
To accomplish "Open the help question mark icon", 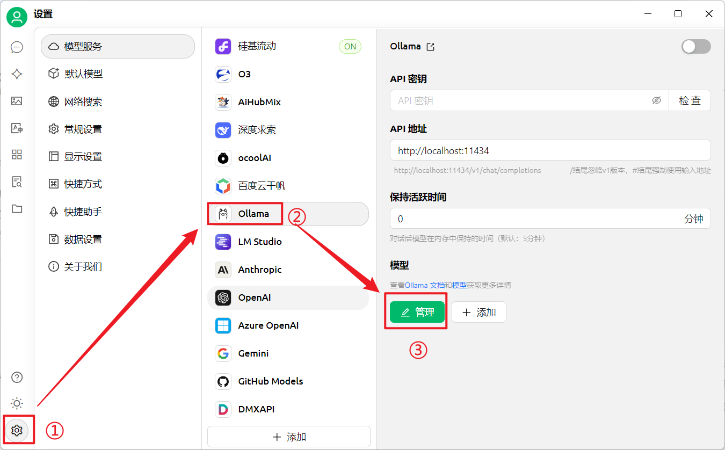I will [x=17, y=378].
